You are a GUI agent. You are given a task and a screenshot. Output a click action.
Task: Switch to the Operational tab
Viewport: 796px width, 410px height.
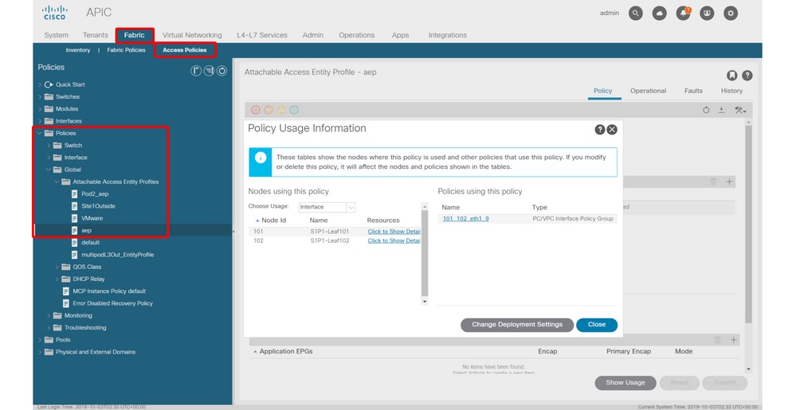tap(649, 91)
